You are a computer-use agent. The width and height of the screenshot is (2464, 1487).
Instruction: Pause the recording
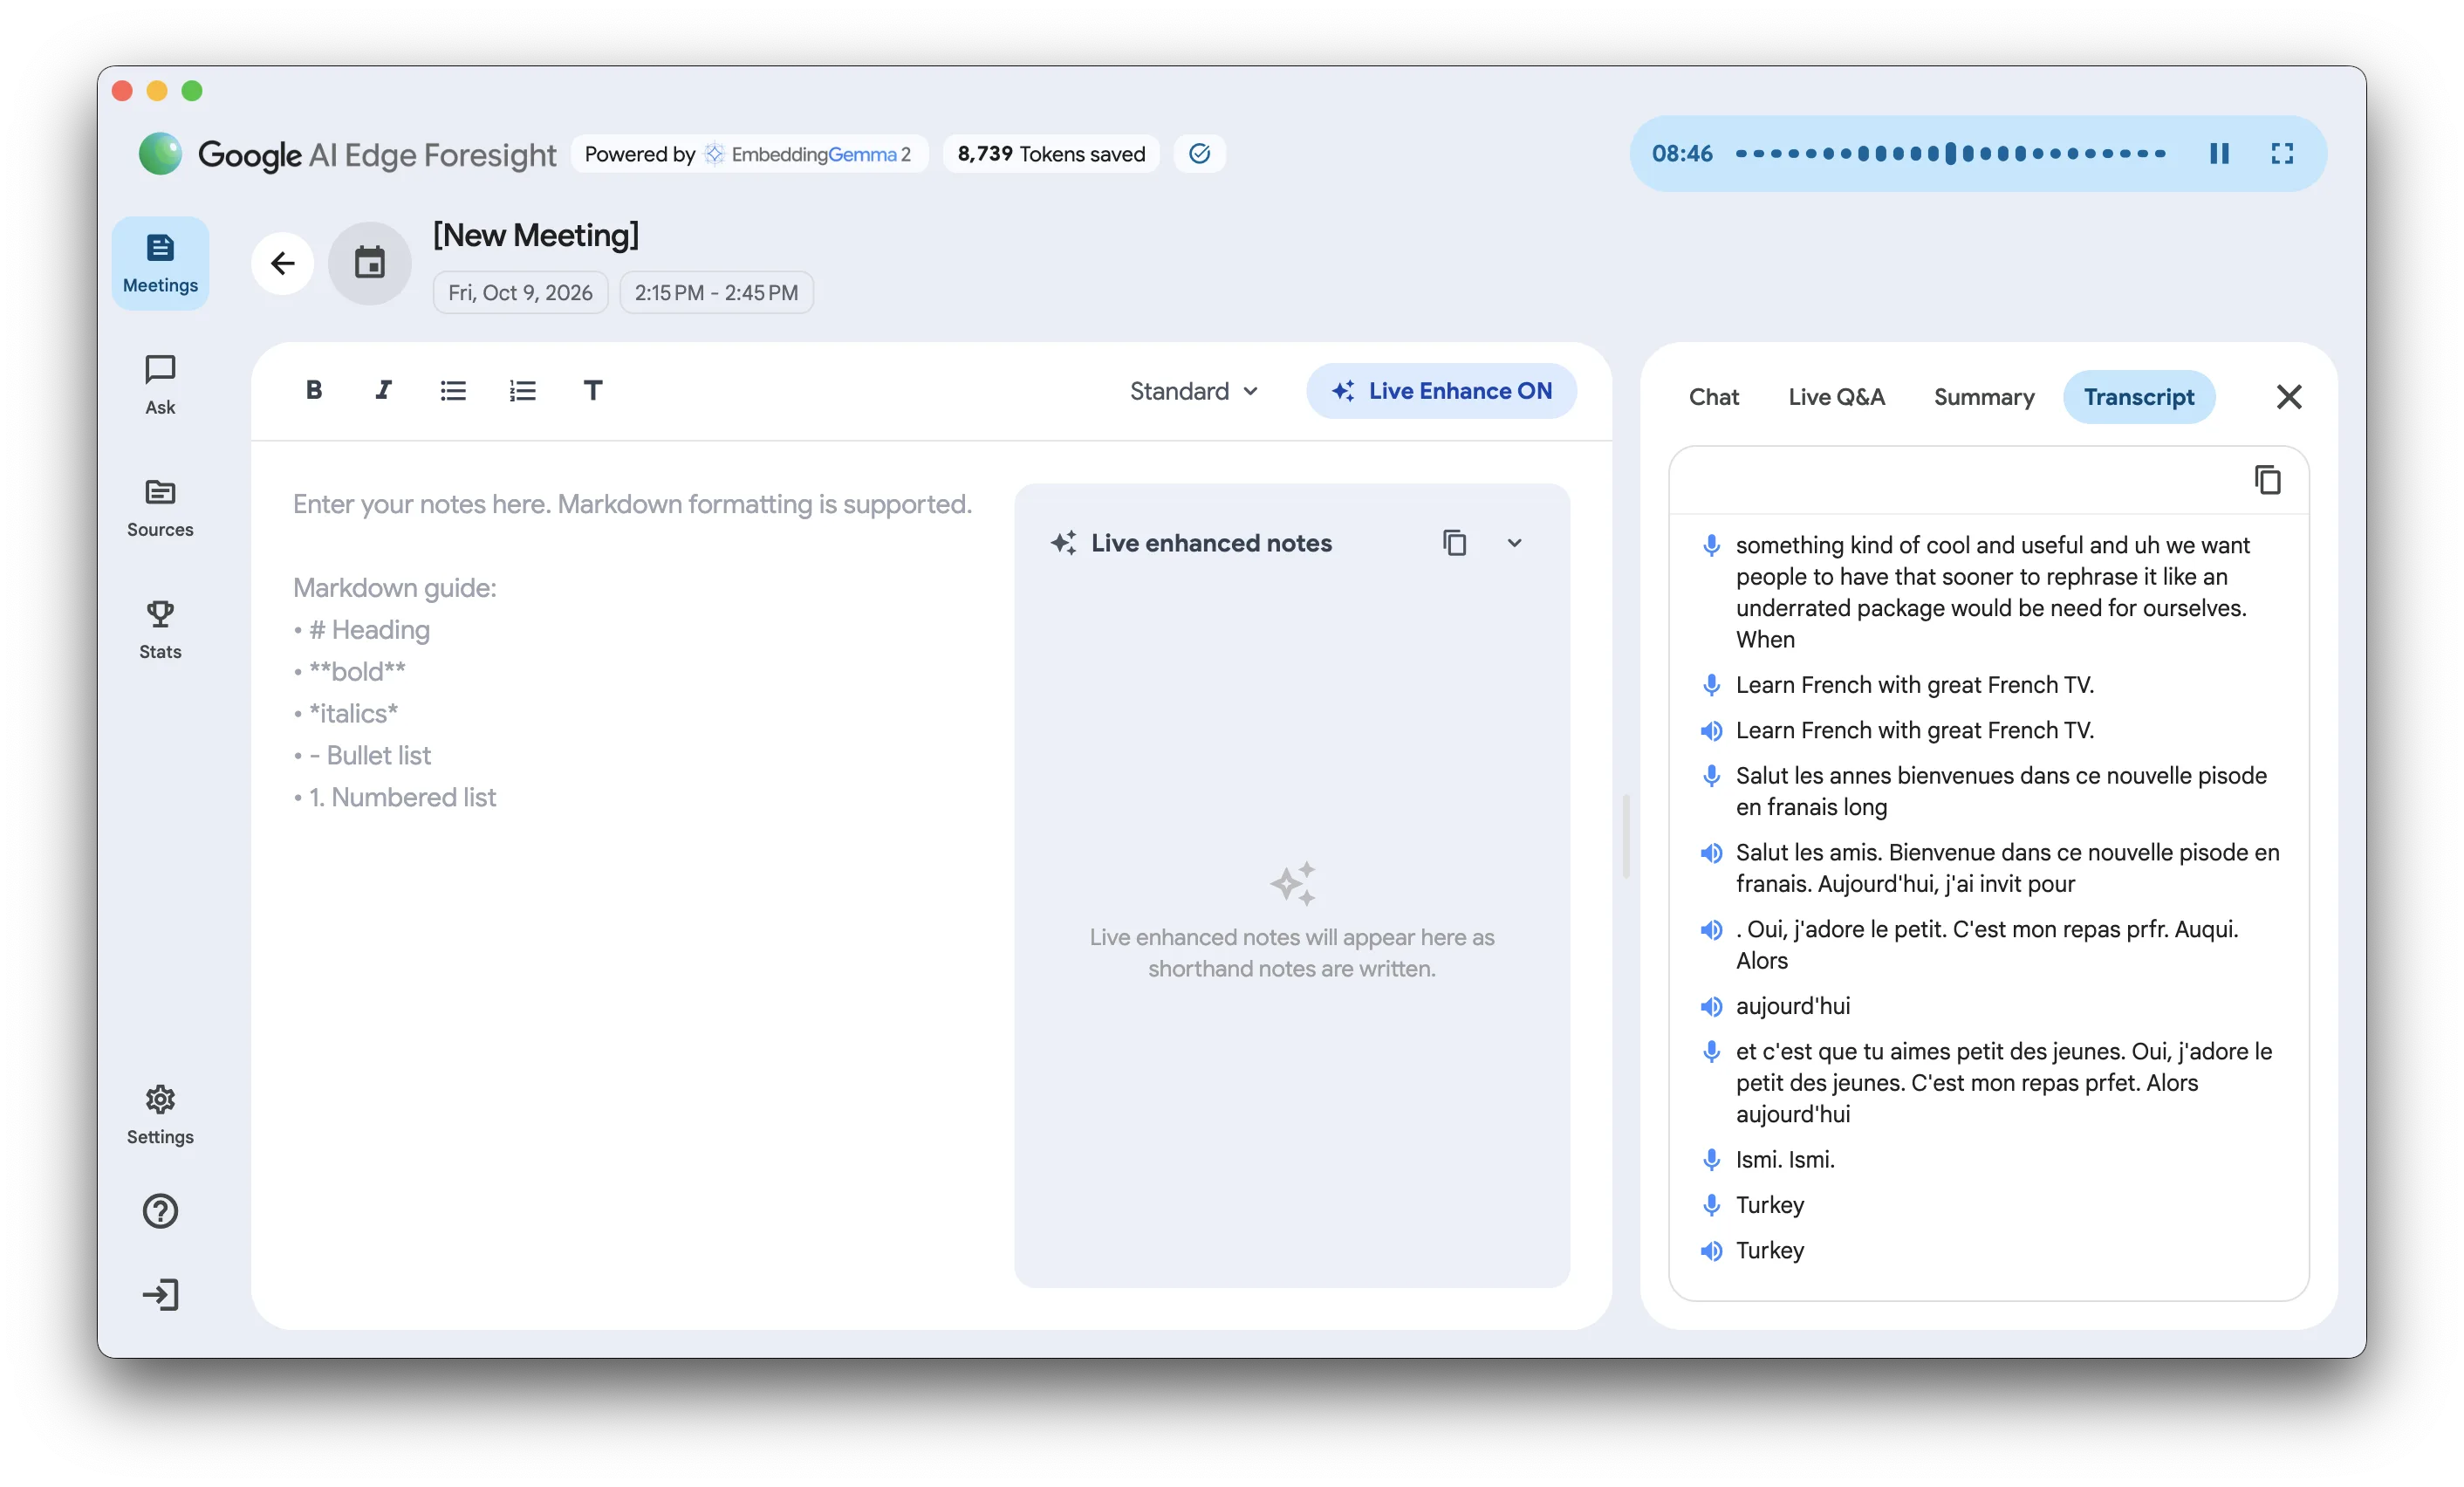[x=2219, y=153]
